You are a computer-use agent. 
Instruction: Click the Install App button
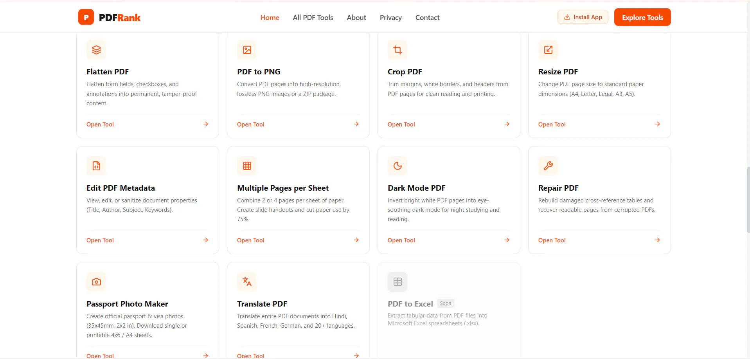click(x=583, y=17)
